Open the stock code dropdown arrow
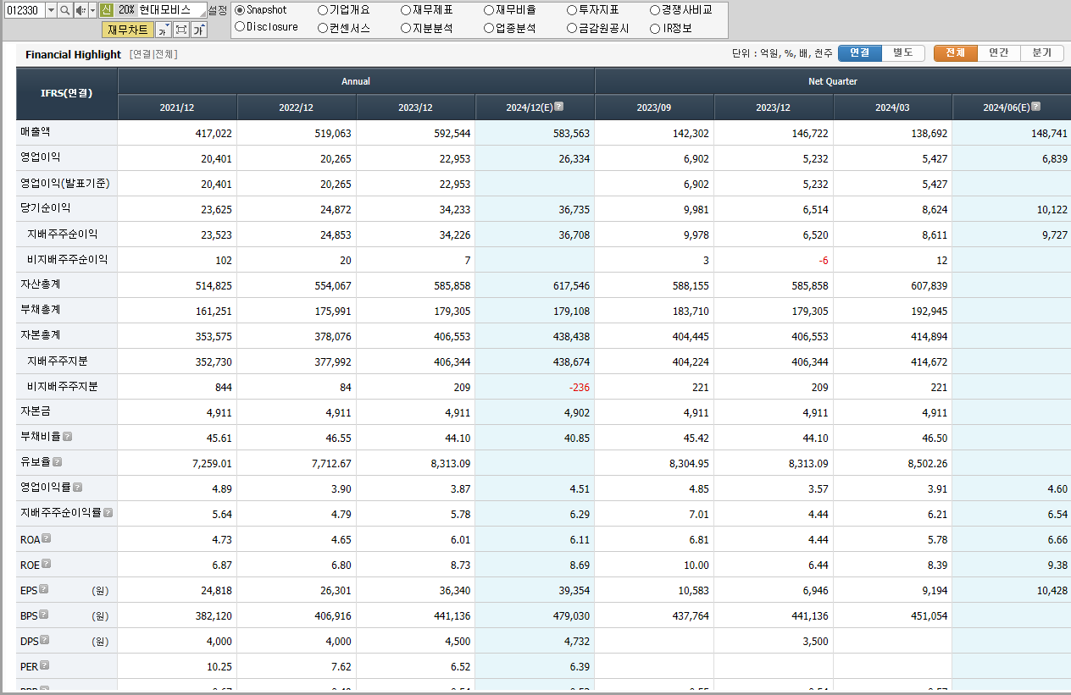 coord(51,10)
